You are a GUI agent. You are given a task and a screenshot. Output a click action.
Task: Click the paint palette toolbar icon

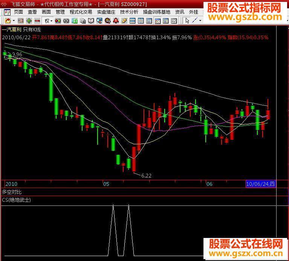[108, 21]
